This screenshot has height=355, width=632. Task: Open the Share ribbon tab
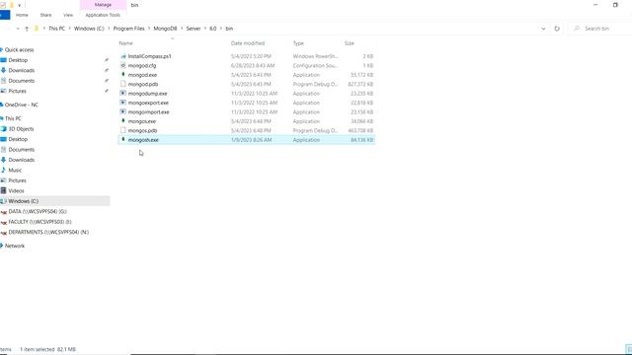45,15
